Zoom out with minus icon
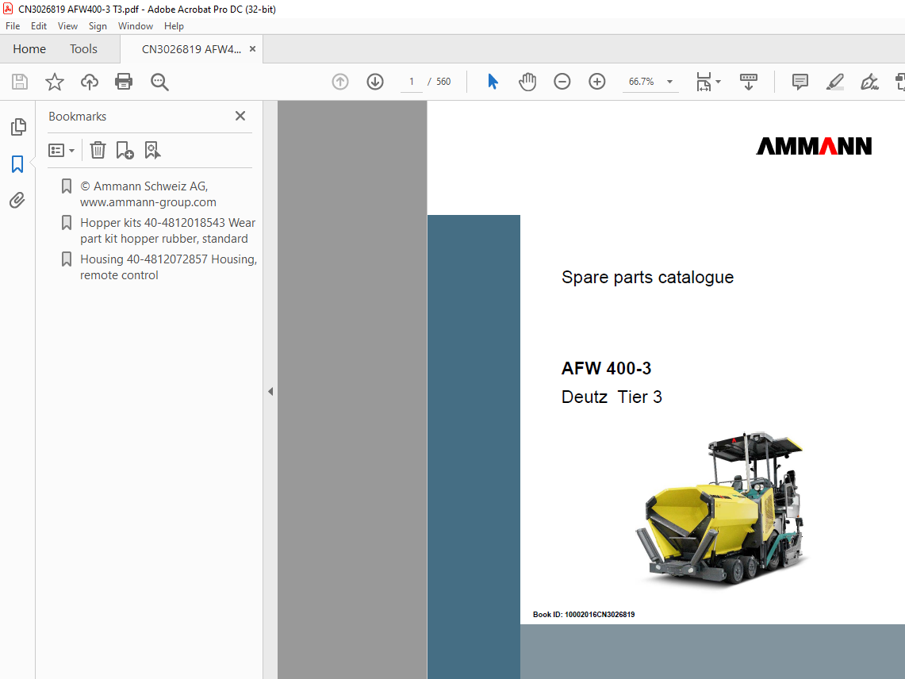This screenshot has height=679, width=905. coord(562,82)
